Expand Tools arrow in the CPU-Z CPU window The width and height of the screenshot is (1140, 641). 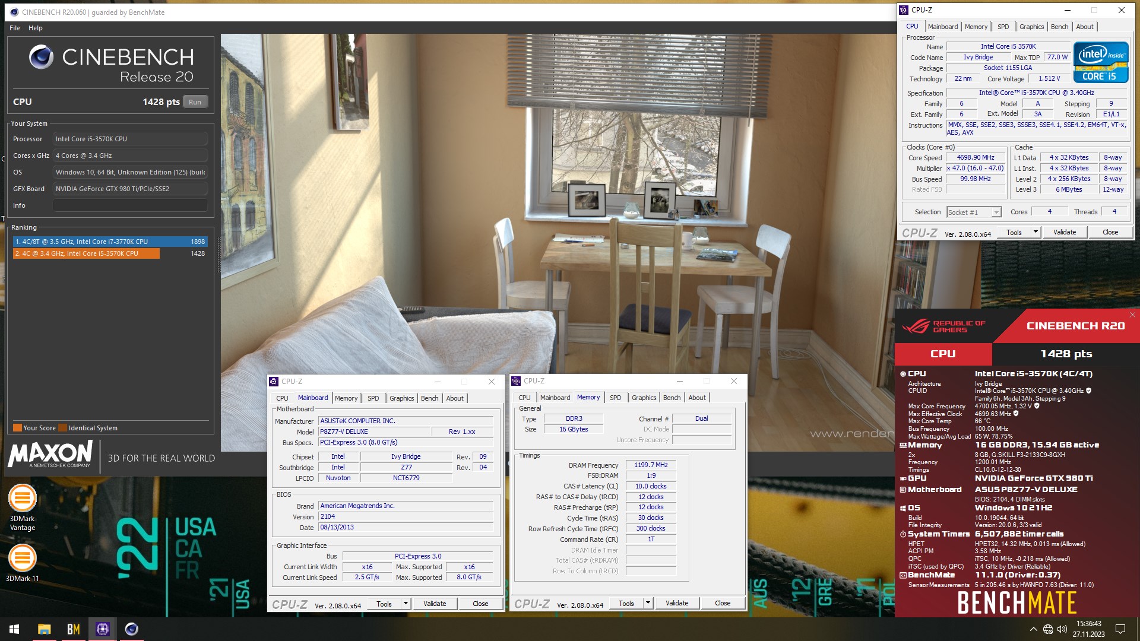(1035, 232)
